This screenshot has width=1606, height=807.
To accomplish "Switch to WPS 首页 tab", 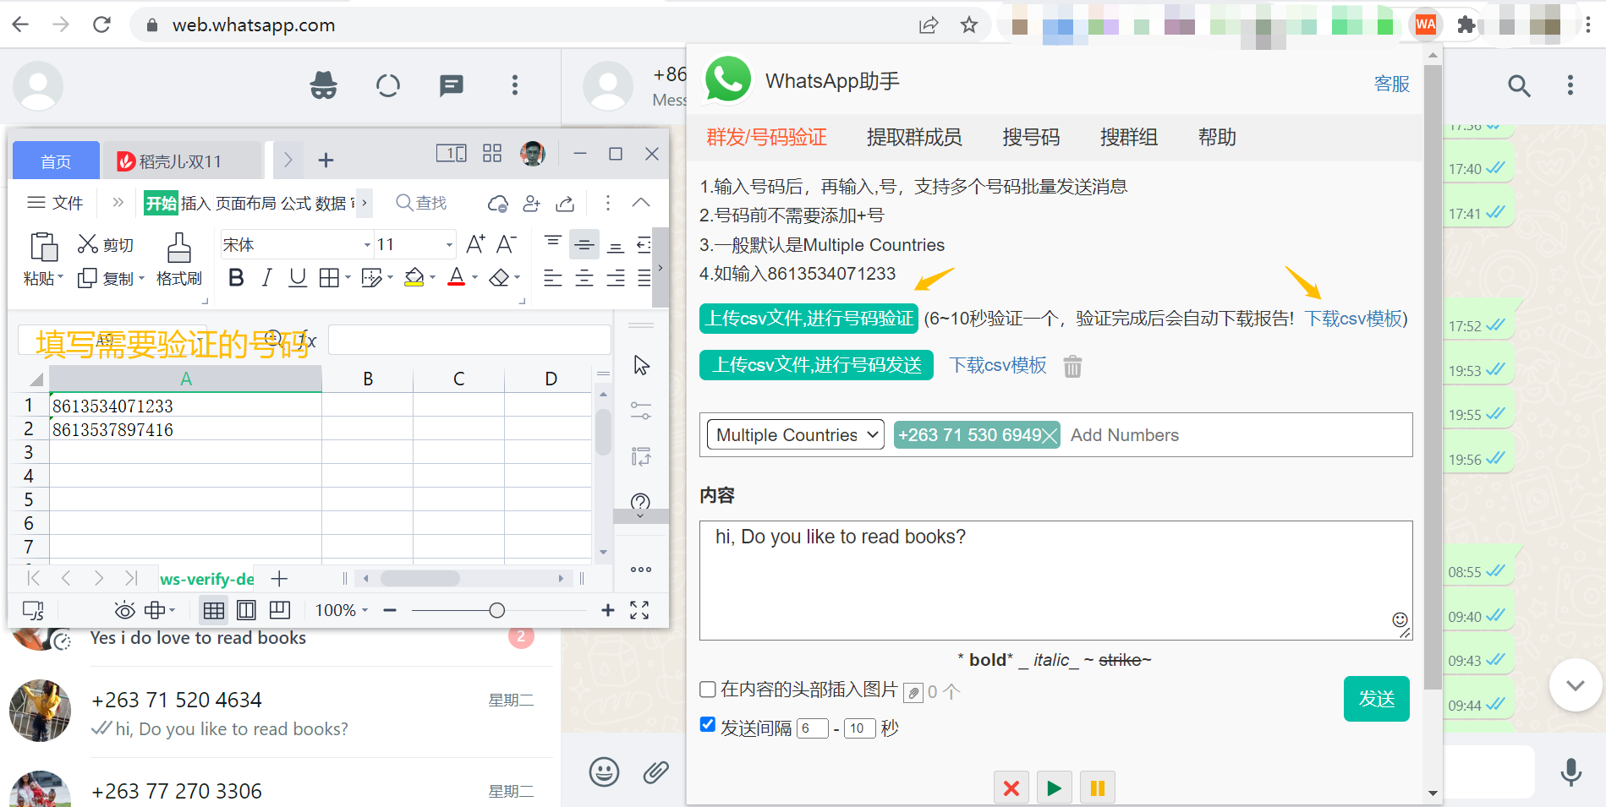I will pyautogui.click(x=56, y=161).
